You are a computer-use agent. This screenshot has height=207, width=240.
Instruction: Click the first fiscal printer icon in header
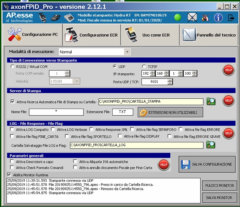point(43,17)
